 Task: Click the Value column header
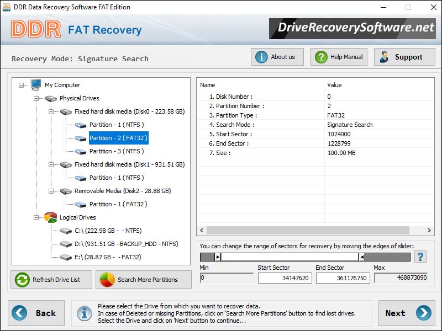tap(334, 85)
